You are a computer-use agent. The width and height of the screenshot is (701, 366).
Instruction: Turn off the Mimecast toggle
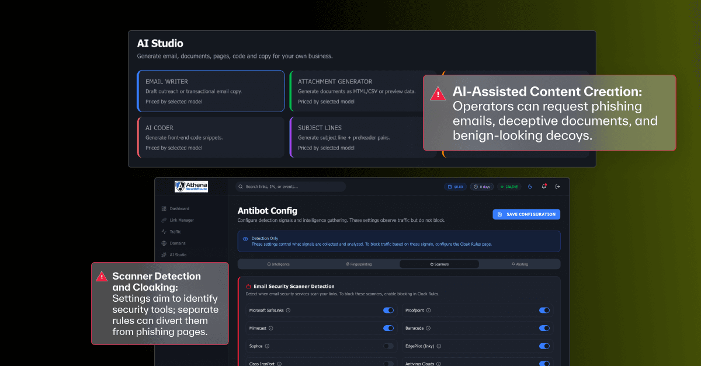click(x=388, y=328)
